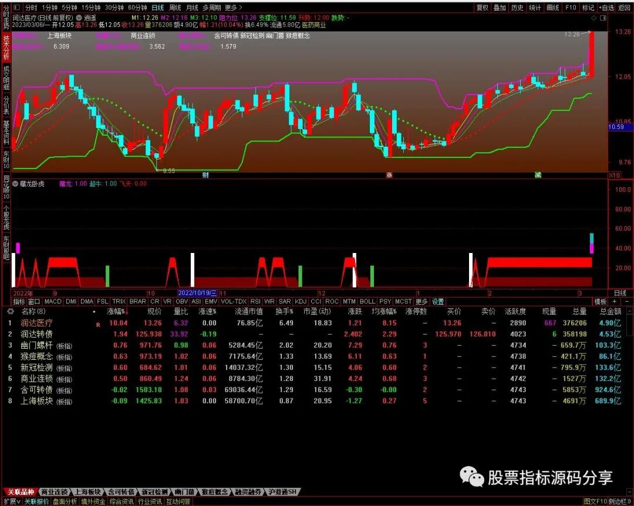Image resolution: width=634 pixels, height=506 pixels.
Task: Click the +自选 add-to-watchlist button
Action: pyautogui.click(x=606, y=8)
